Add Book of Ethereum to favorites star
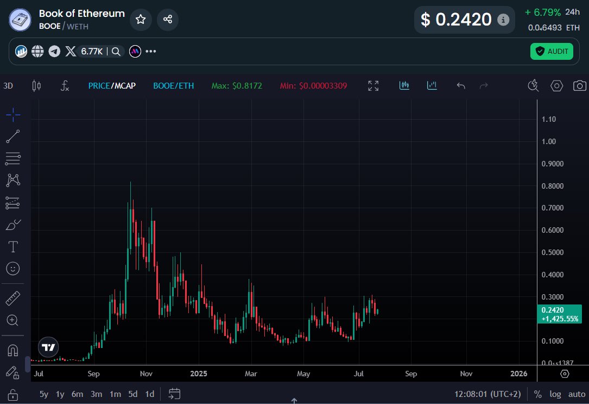 pyautogui.click(x=141, y=19)
